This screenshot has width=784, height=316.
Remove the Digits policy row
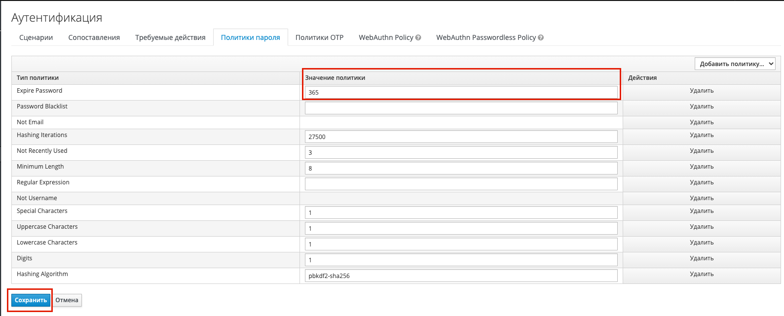point(702,258)
